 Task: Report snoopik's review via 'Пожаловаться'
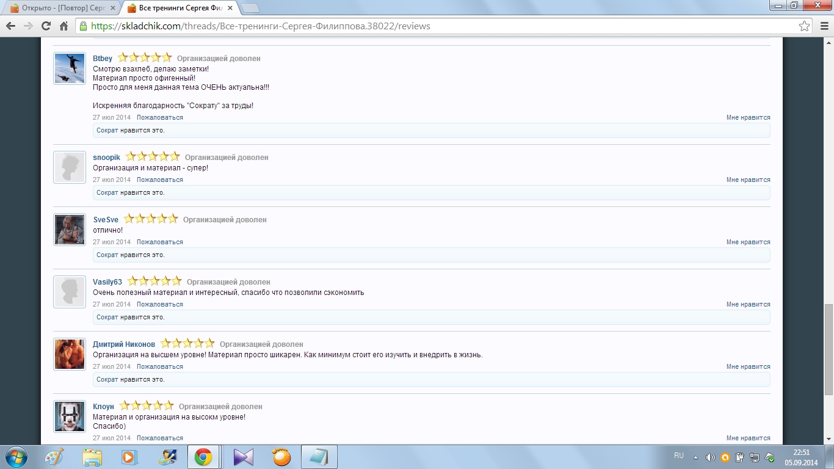[160, 180]
